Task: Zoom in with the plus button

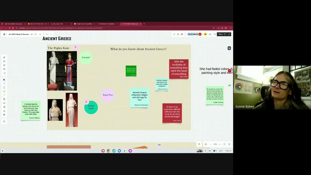Action: pyautogui.click(x=220, y=144)
